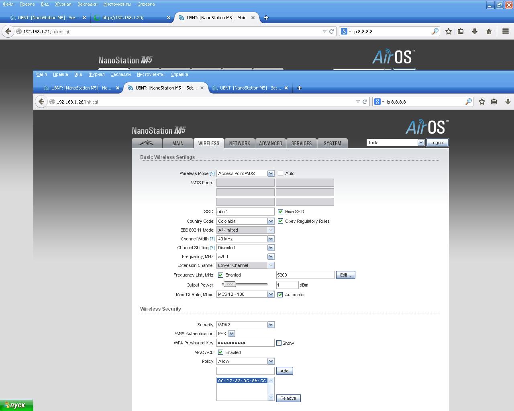514x411 pixels.
Task: Open downloads in background window
Action: [474, 31]
